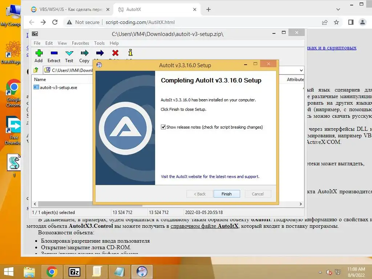Go back in Chrome
372x279 pixels.
[x=32, y=22]
